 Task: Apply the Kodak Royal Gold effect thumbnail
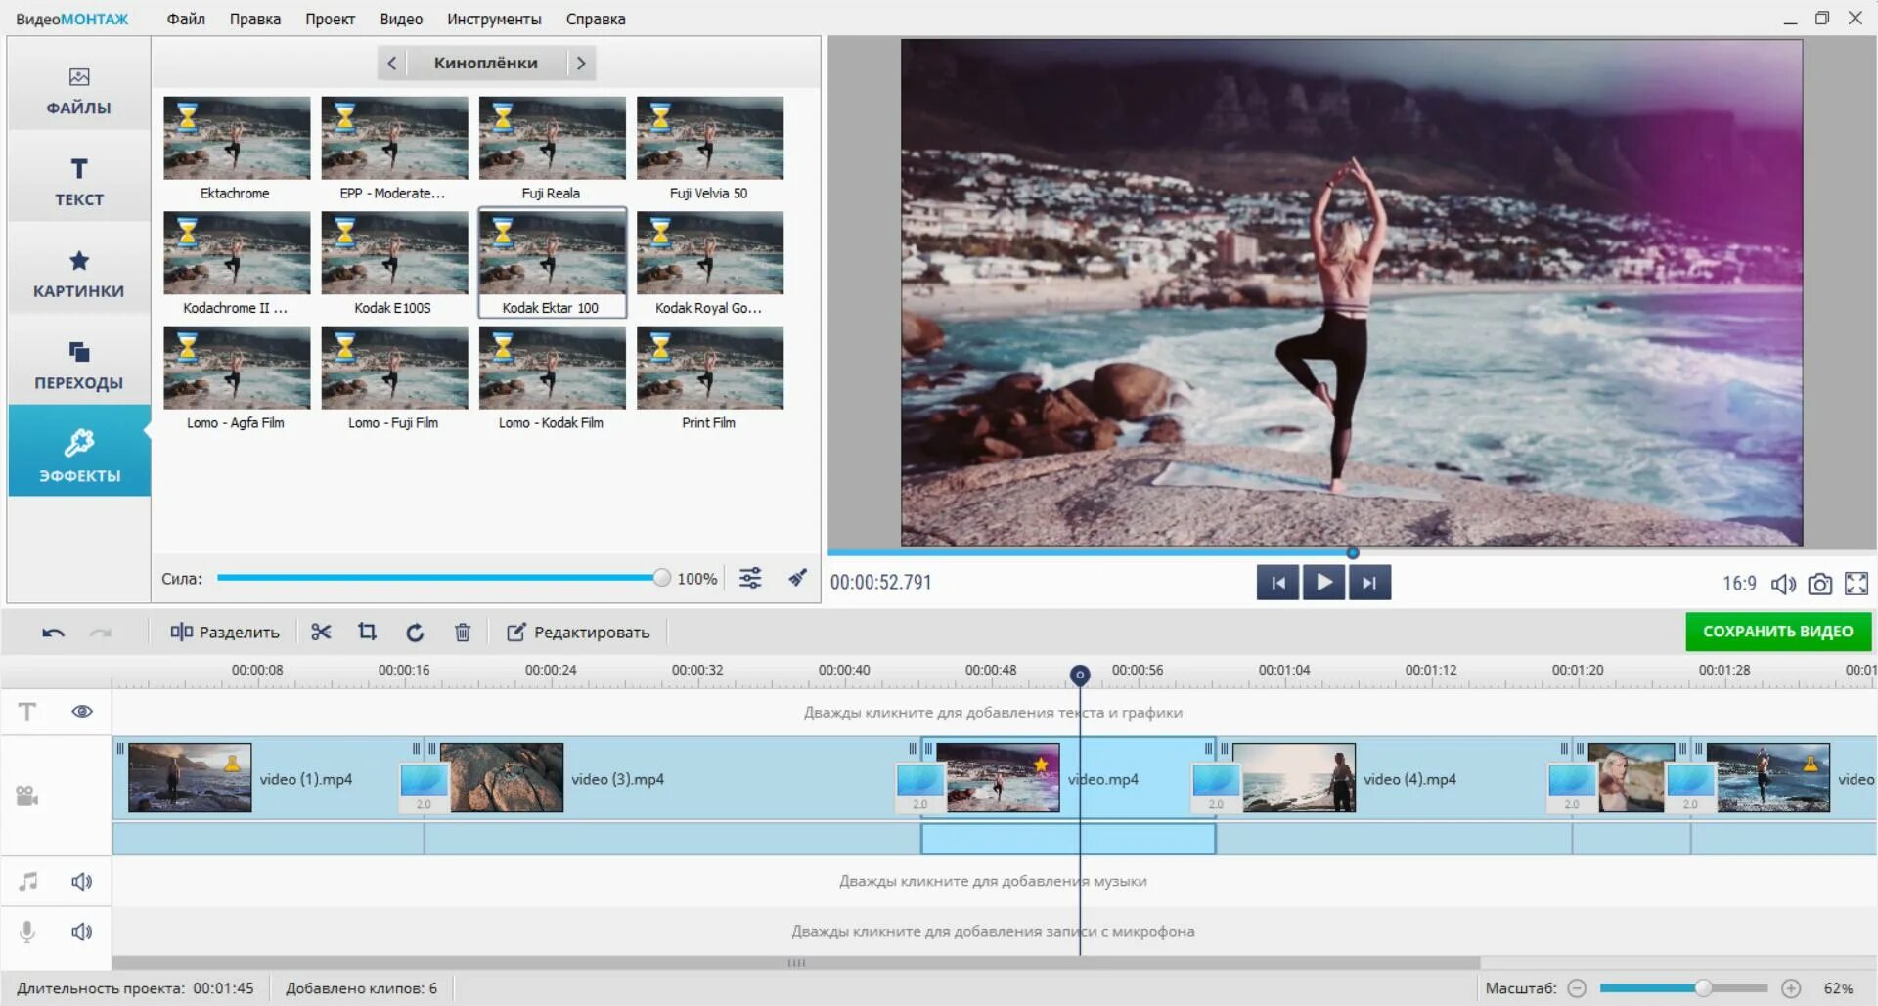pyautogui.click(x=710, y=253)
